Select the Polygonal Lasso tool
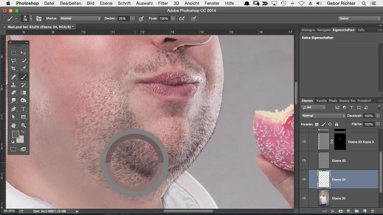This screenshot has width=383, height=215. pos(13,61)
